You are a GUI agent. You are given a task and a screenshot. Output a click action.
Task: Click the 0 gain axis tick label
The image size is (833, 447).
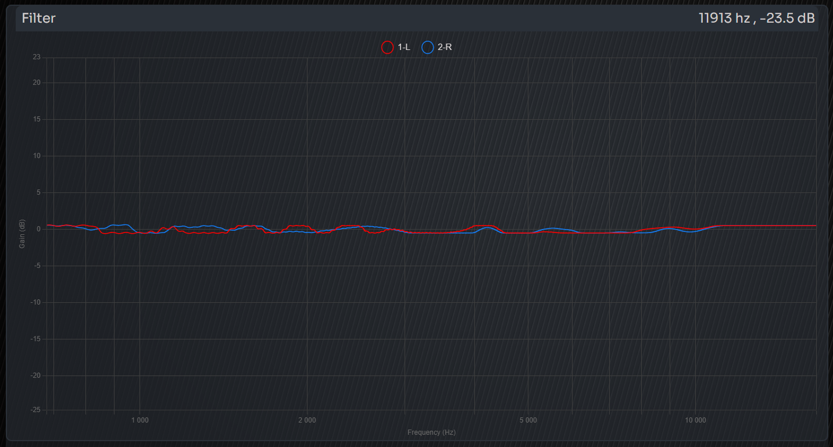click(x=38, y=229)
